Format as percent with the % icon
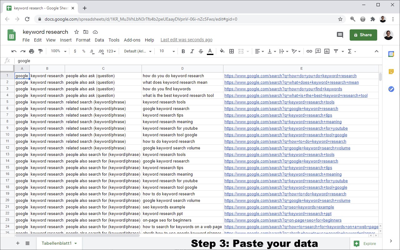Image resolution: width=400 pixels, height=250 pixels. (84, 51)
